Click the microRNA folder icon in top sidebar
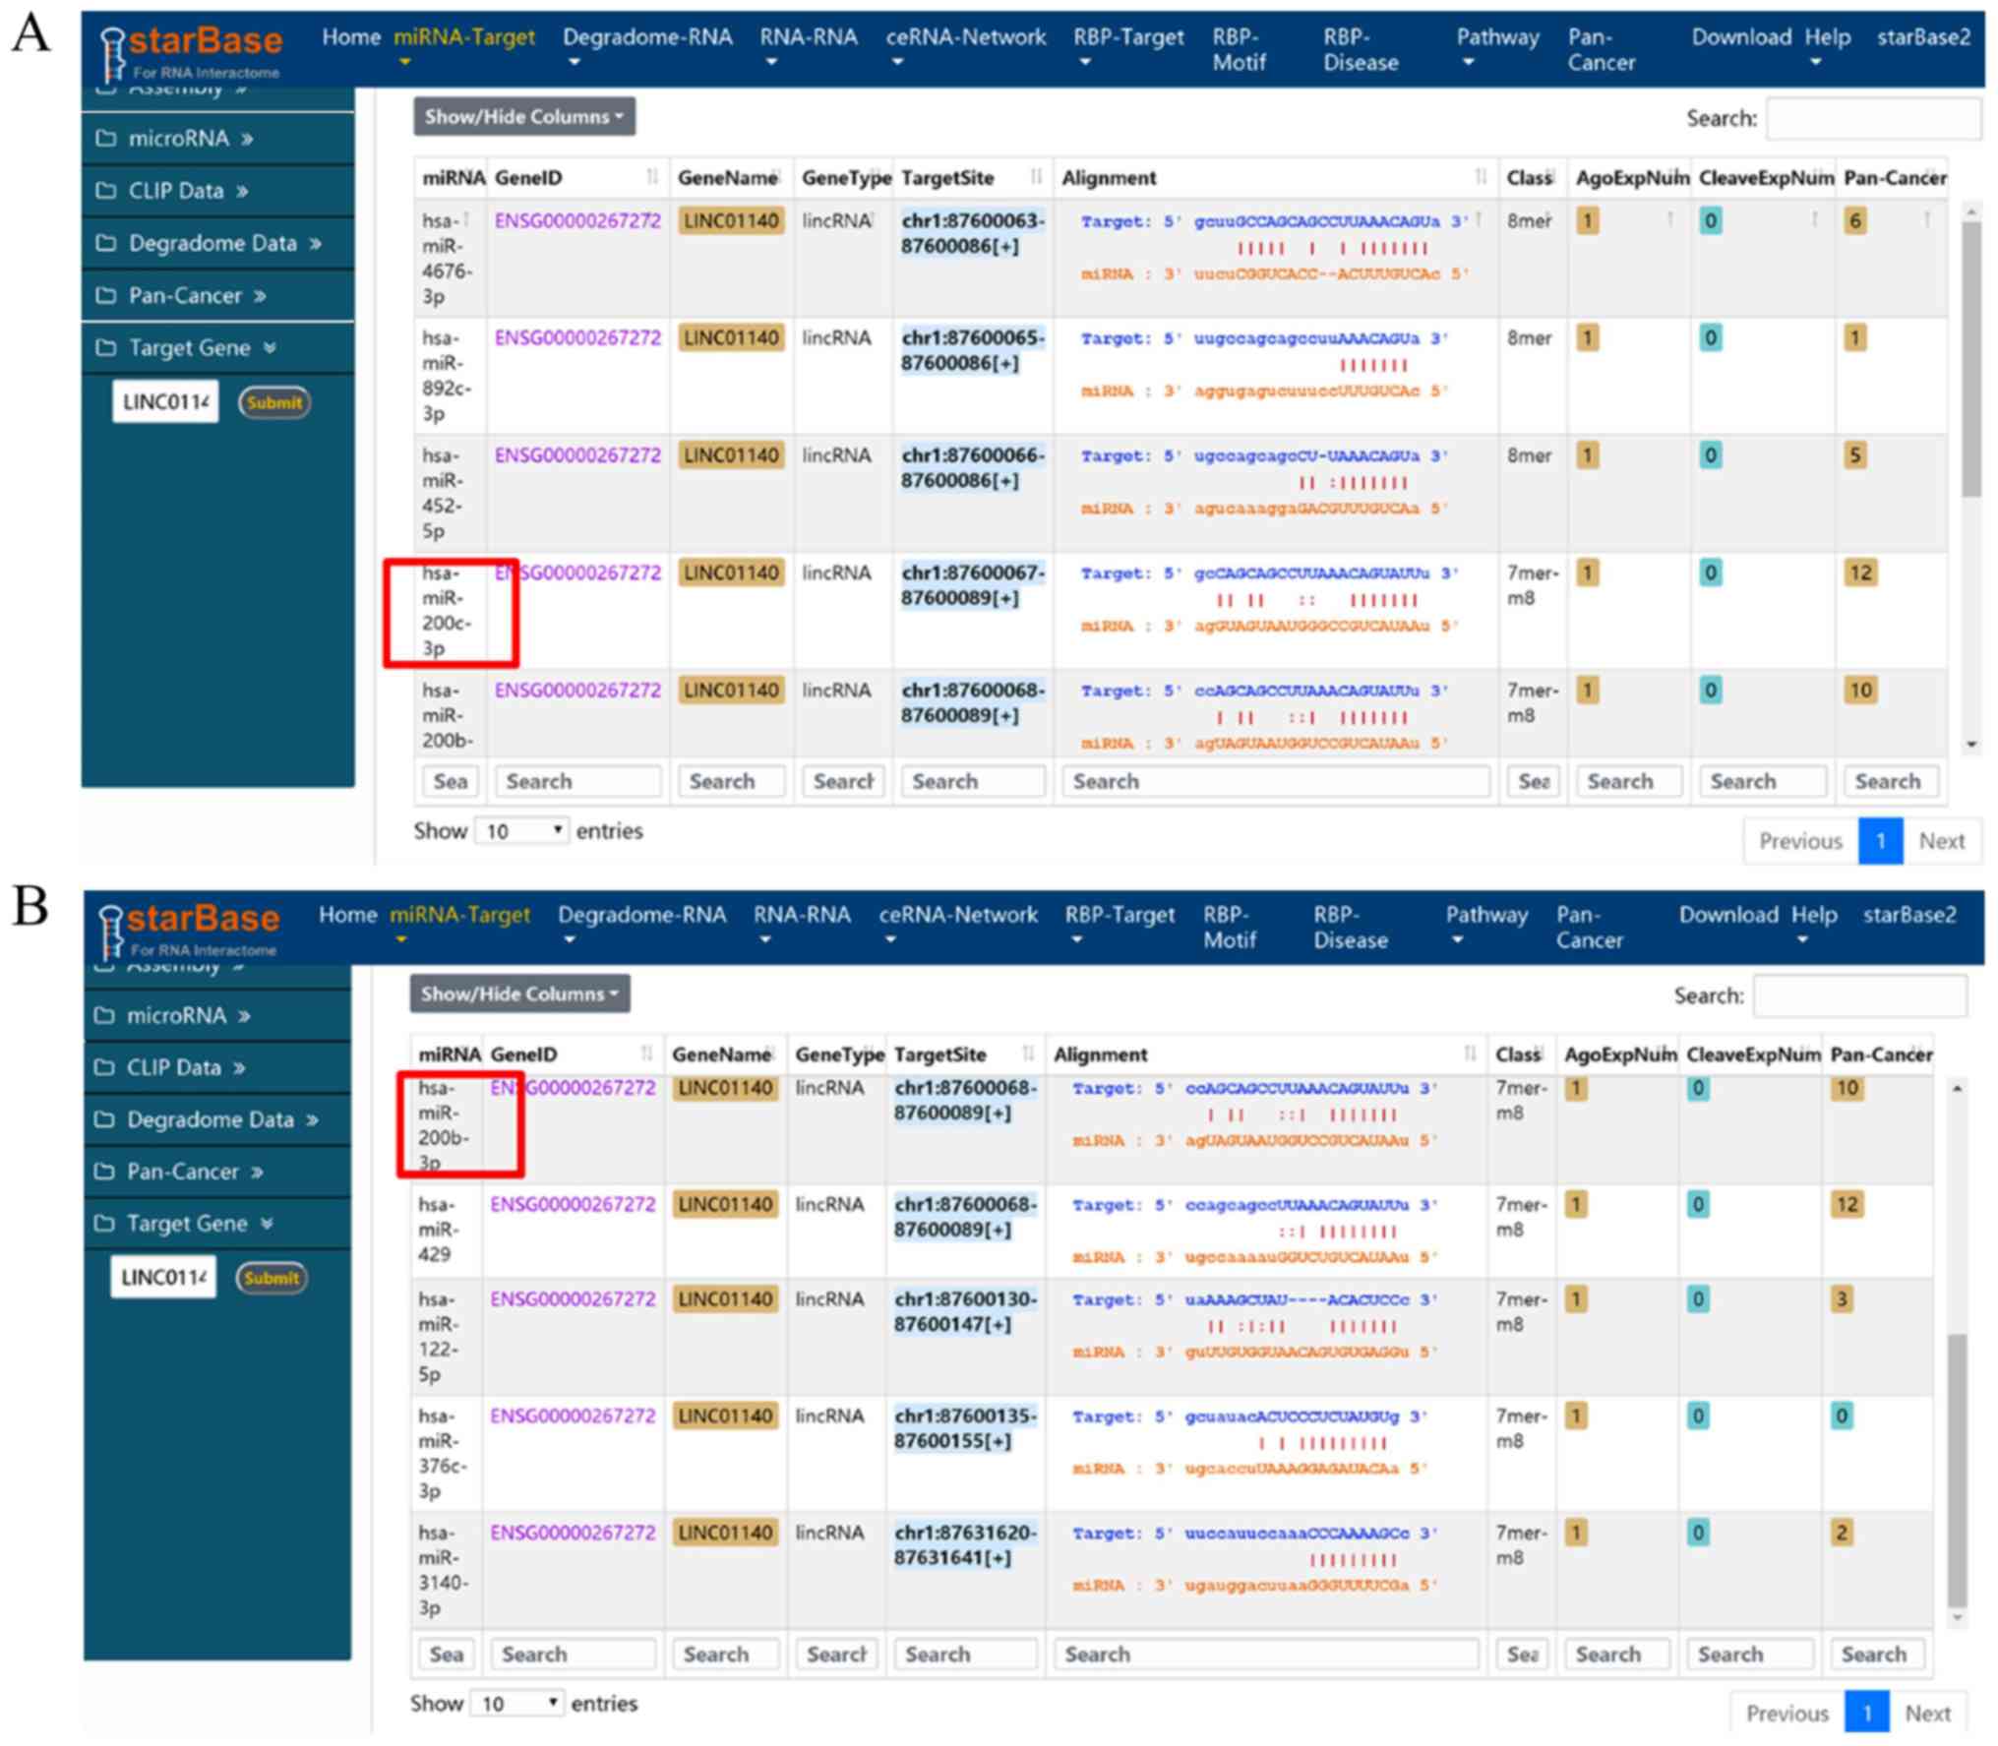The image size is (1998, 1746). click(105, 138)
